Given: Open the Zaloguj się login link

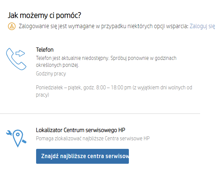Looking at the screenshot, I should click(202, 26).
